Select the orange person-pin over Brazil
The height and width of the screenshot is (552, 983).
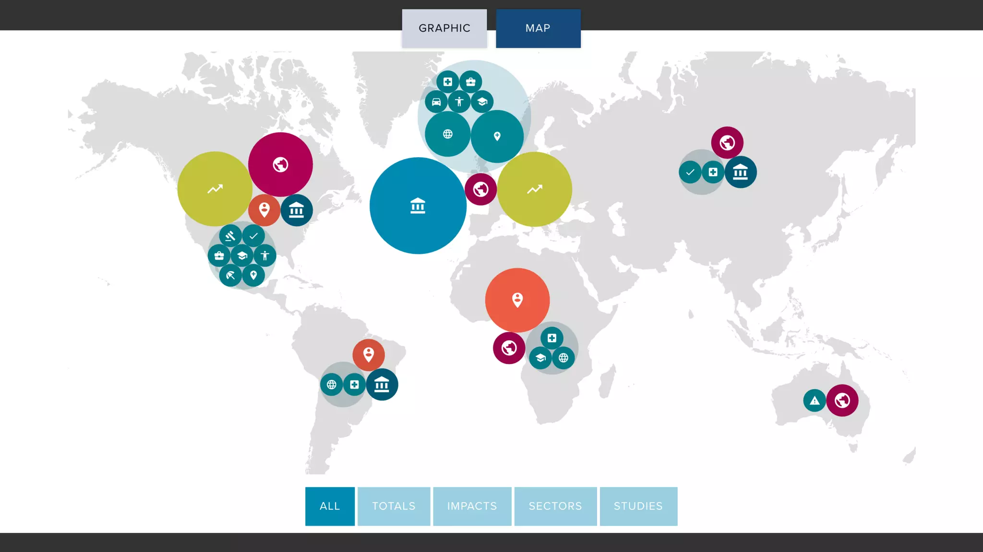(369, 355)
